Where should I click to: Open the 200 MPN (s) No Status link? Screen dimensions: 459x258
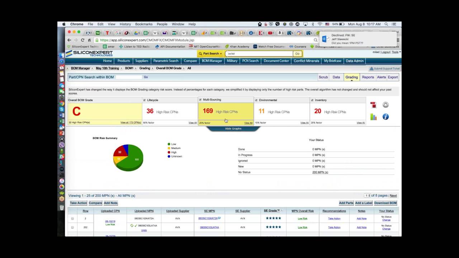pos(320,172)
